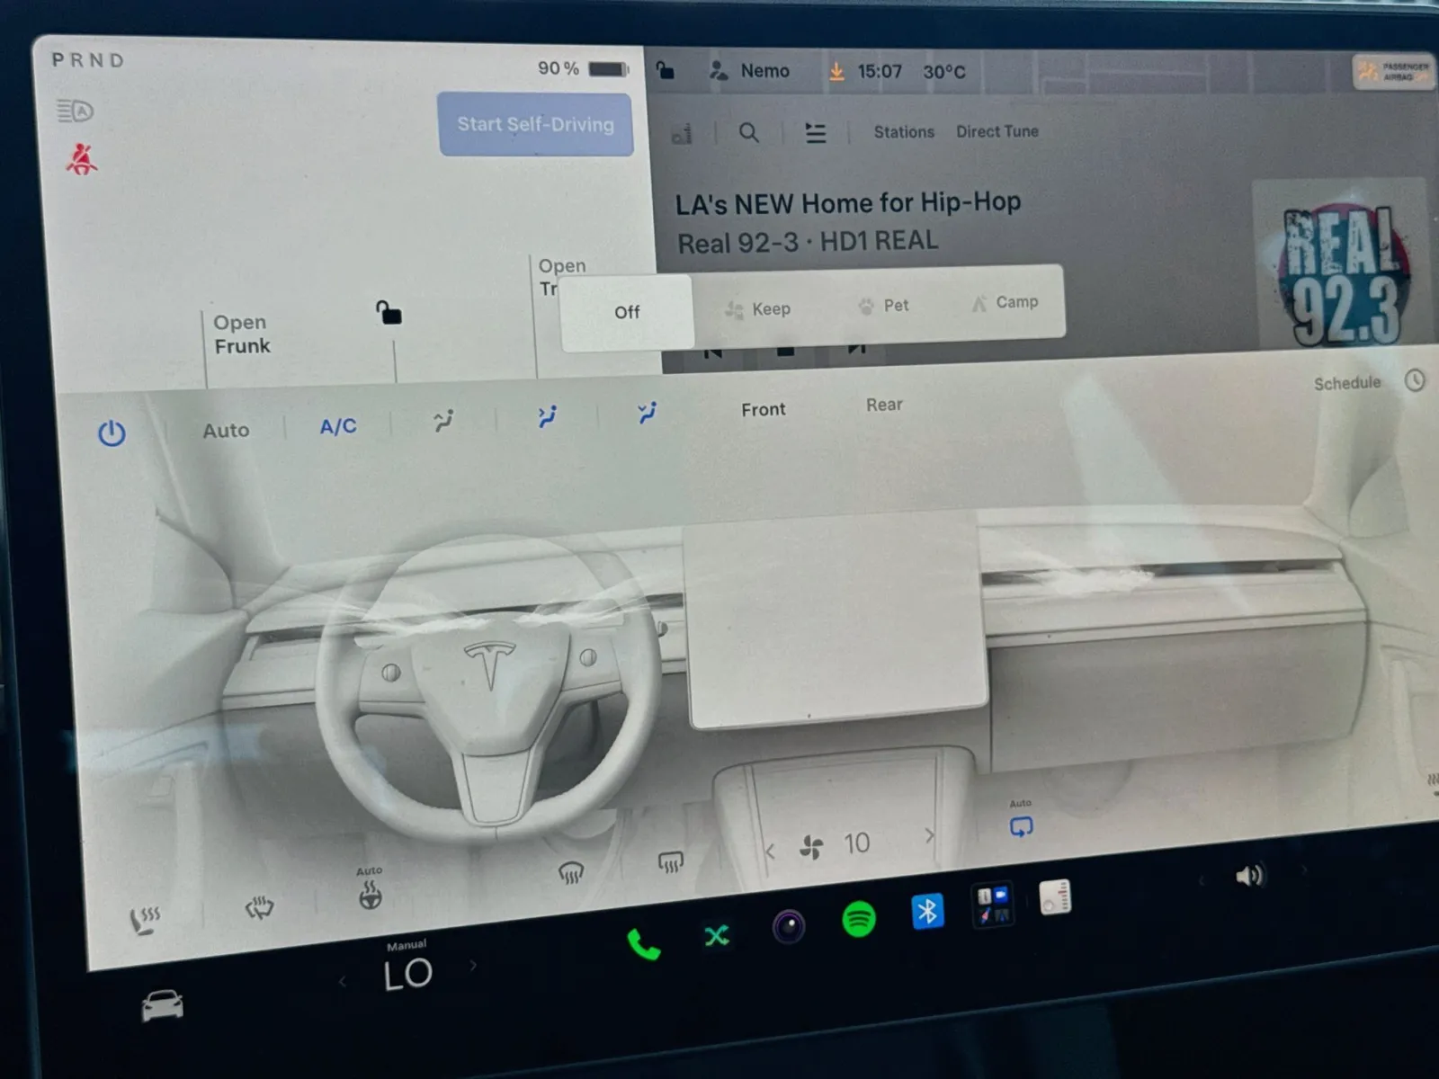1439x1079 pixels.
Task: Toggle windshield wiper heater icon
Action: pos(259,907)
